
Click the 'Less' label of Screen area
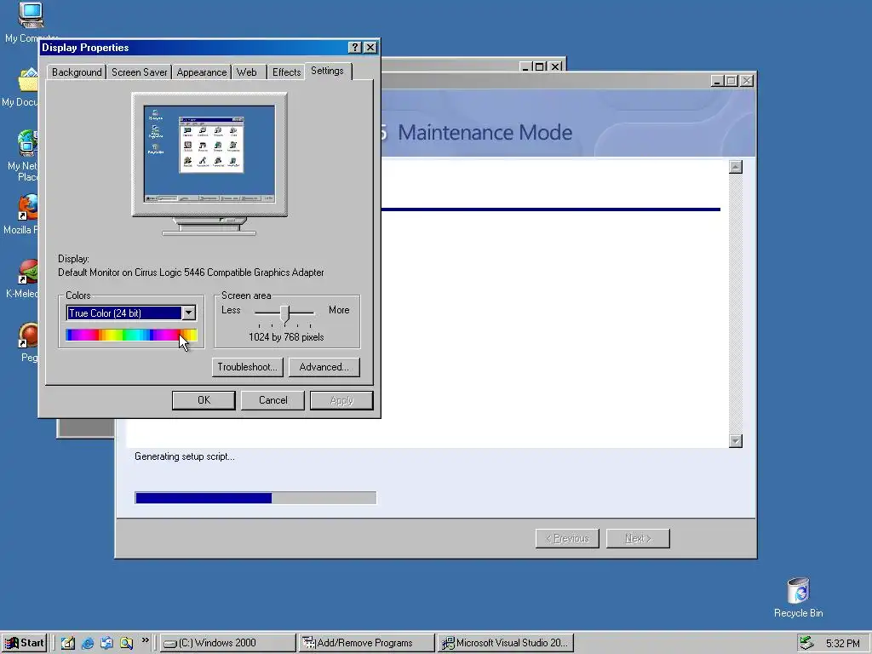231,310
